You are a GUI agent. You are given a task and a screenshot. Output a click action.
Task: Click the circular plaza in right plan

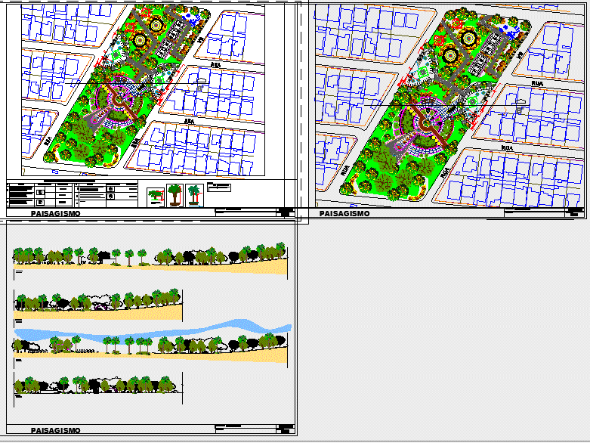point(423,125)
